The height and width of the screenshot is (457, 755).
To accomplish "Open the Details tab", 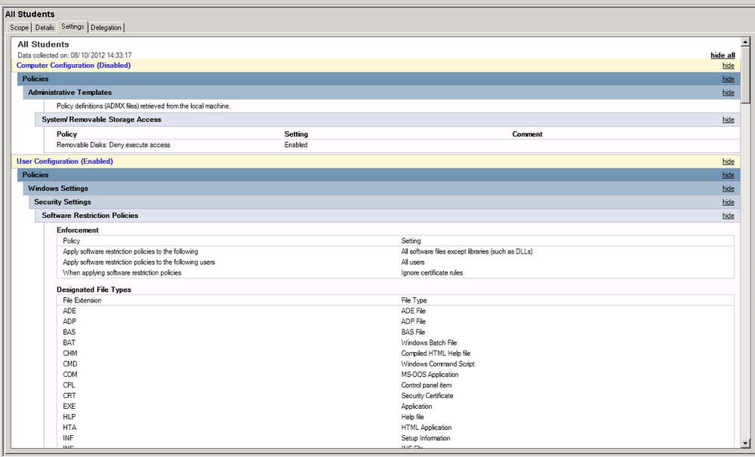I will coord(45,28).
